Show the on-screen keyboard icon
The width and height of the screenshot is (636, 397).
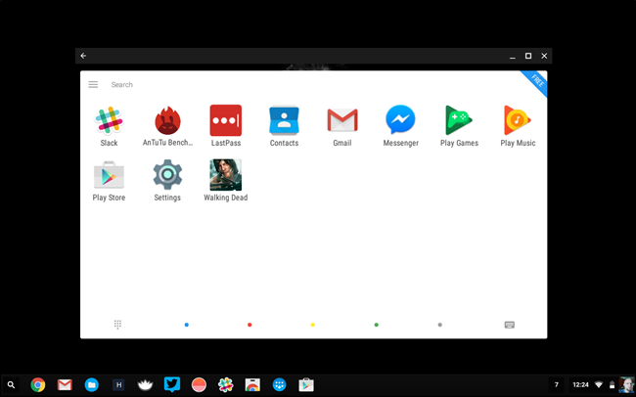coord(510,325)
